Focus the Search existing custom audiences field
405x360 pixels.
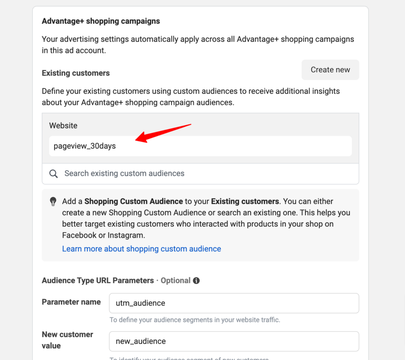pos(201,173)
